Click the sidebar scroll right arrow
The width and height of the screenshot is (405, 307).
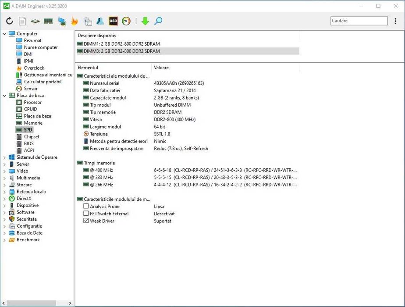[x=70, y=303]
